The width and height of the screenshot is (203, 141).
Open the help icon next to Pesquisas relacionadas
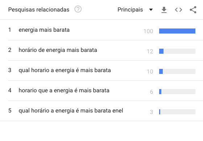[78, 9]
